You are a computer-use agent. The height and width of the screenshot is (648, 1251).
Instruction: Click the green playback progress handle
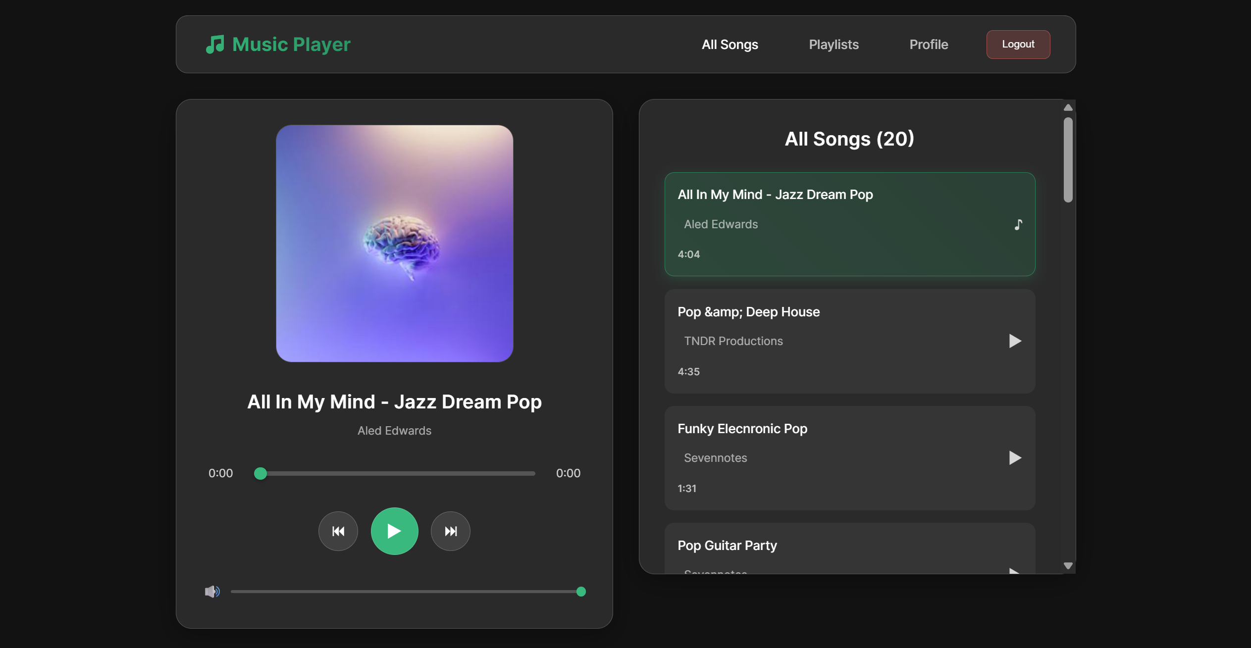pos(260,473)
